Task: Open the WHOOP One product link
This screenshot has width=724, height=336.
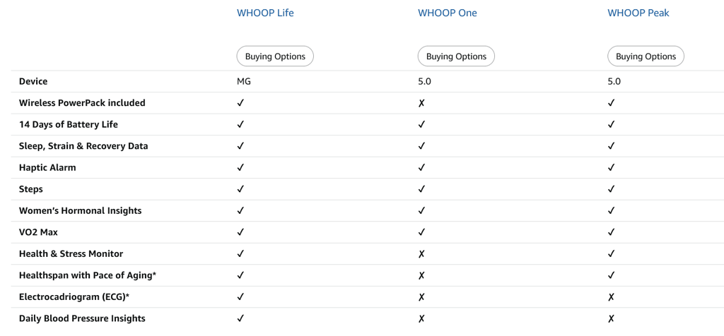Action: pyautogui.click(x=447, y=13)
